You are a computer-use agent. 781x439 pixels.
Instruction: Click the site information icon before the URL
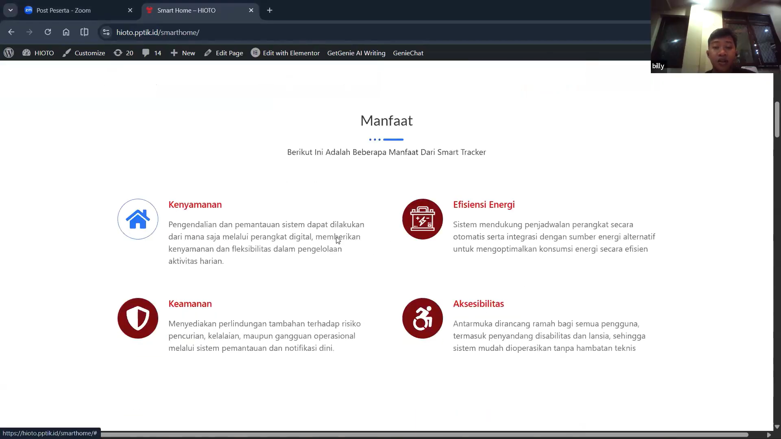pos(106,32)
